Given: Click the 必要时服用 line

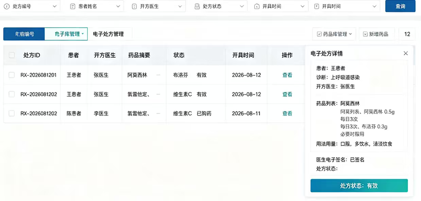Looking at the screenshot, I should [352, 134].
